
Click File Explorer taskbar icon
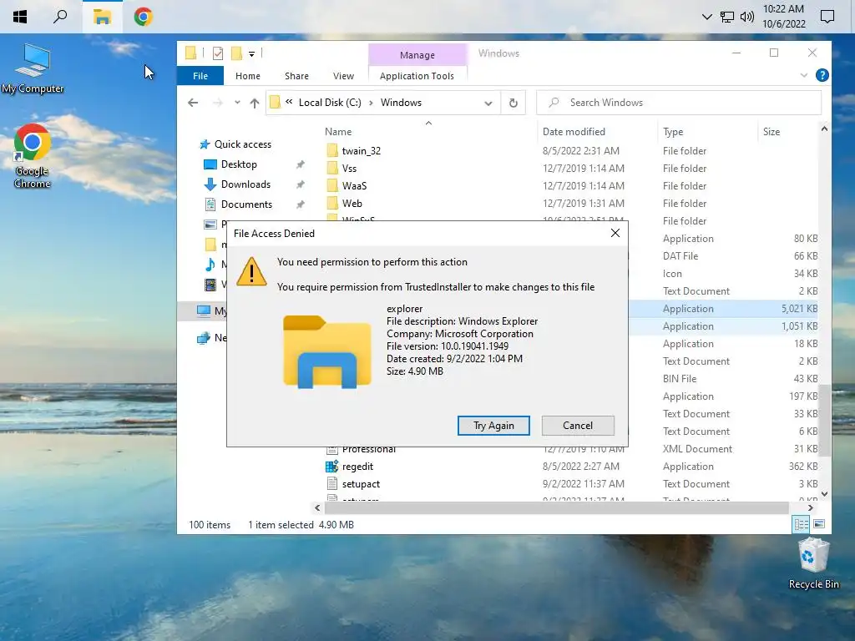(102, 17)
